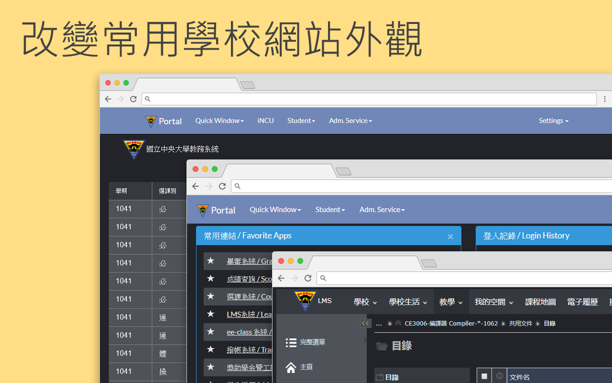This screenshot has height=383, width=612.
Task: Click the LMS logo emblem
Action: tap(305, 301)
